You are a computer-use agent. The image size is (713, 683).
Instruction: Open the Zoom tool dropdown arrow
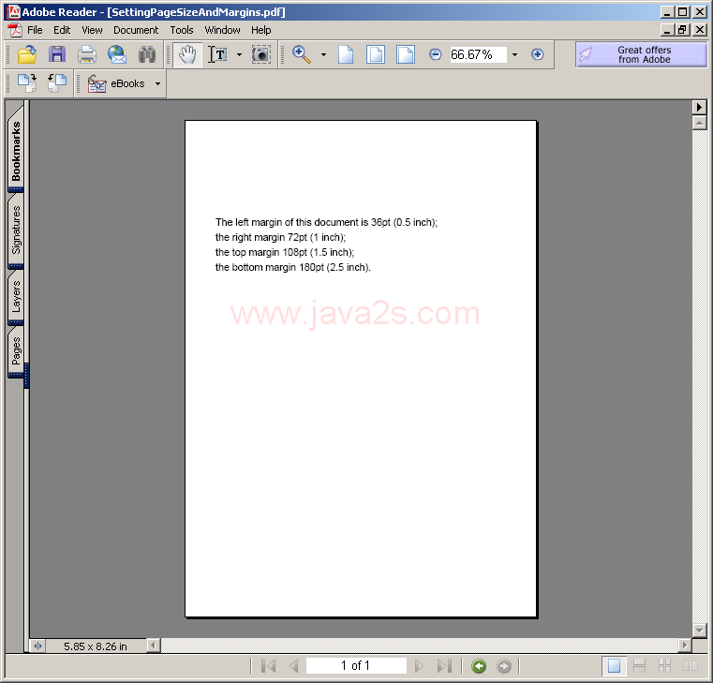point(323,55)
